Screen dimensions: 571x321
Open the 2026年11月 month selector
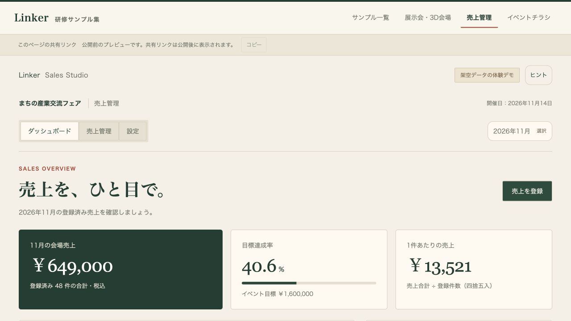click(520, 131)
